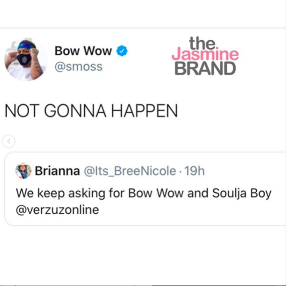Click the pink Jasmine word in logo
This screenshot has height=286, width=286.
pyautogui.click(x=205, y=54)
